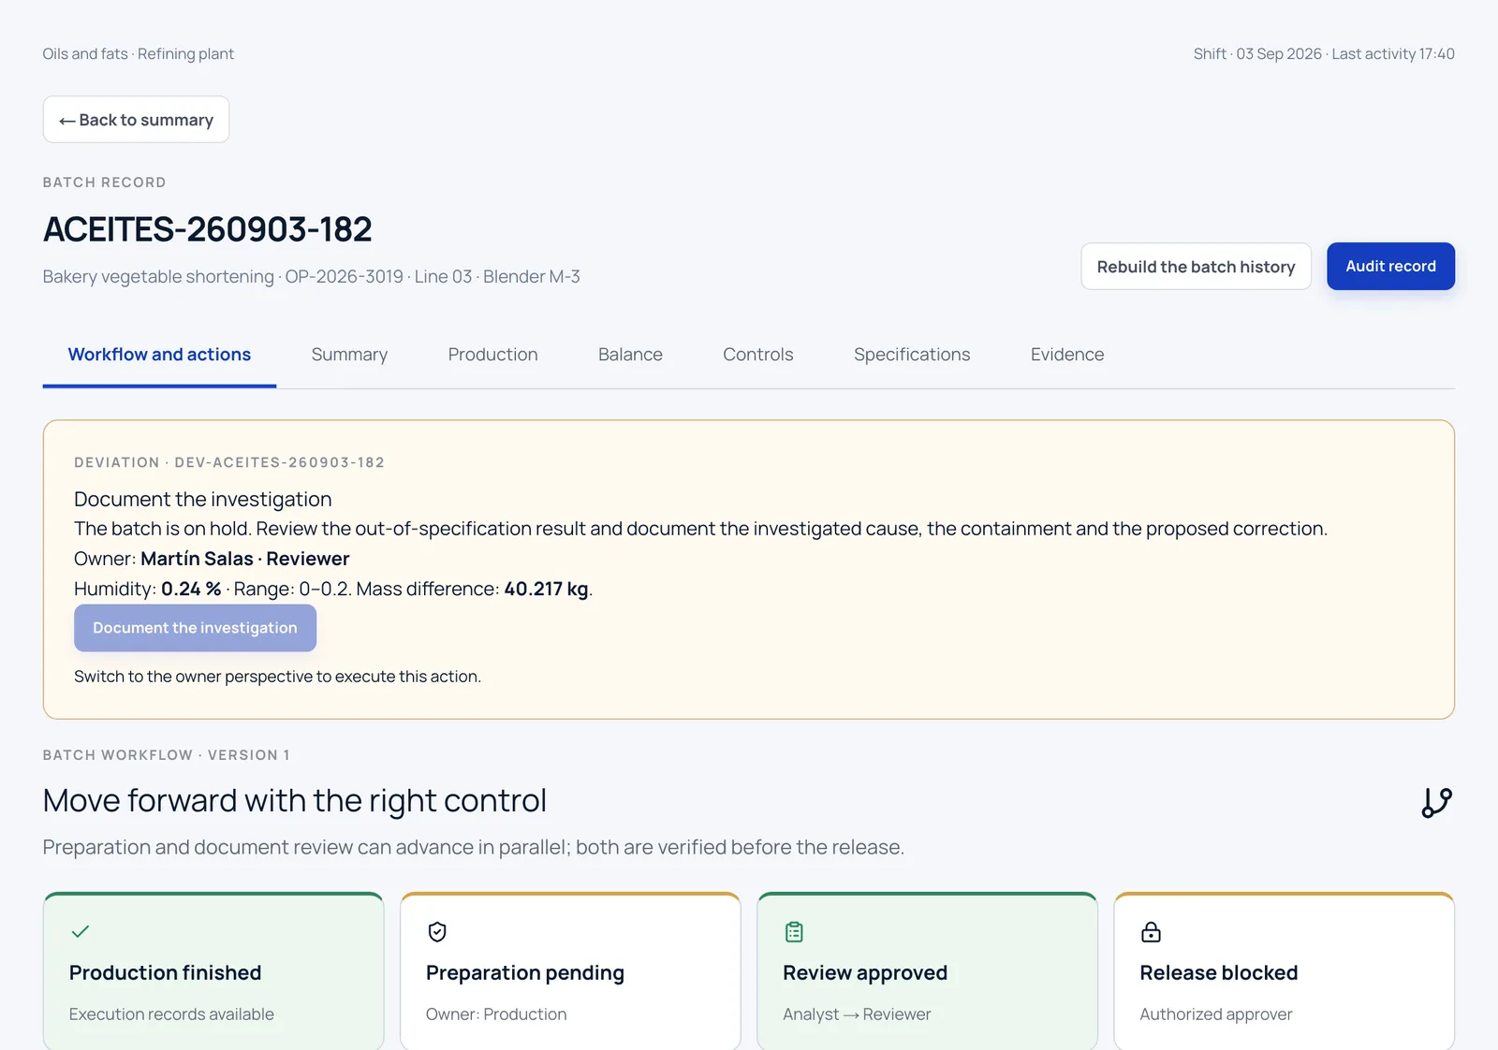1498x1050 pixels.
Task: Click the shield icon on Preparation pending card
Action: pyautogui.click(x=437, y=932)
